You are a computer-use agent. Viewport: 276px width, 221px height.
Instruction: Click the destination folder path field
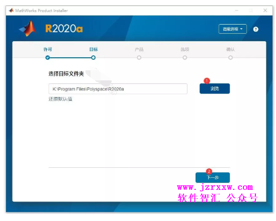pyautogui.click(x=118, y=89)
